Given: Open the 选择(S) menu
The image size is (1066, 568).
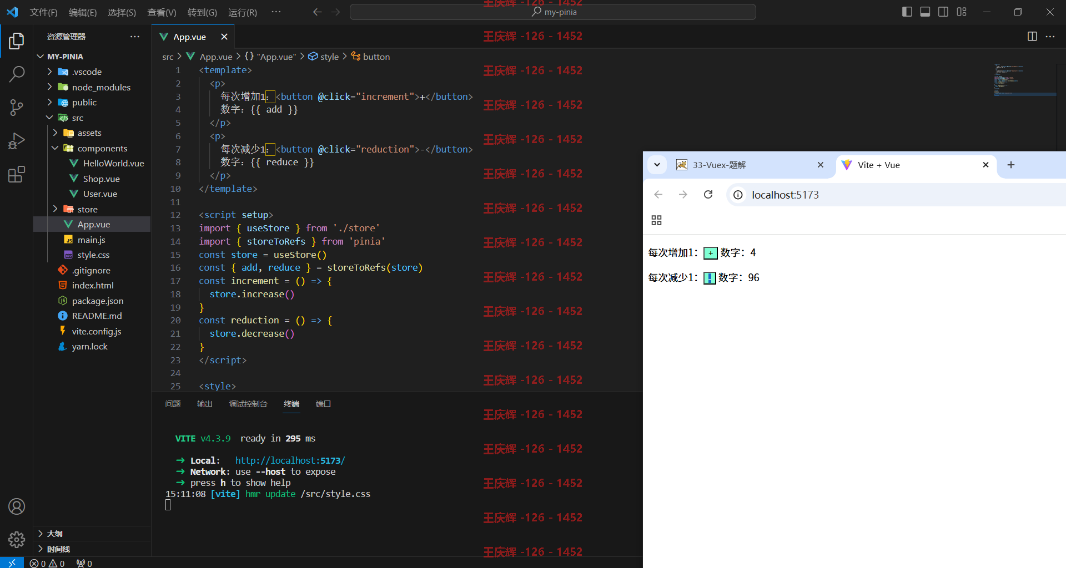Looking at the screenshot, I should (x=122, y=12).
